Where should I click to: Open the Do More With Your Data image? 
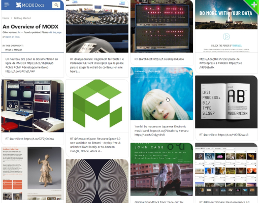point(226,26)
